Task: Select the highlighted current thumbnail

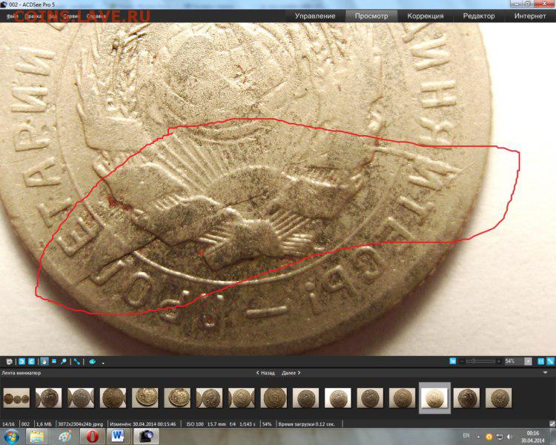Action: point(434,398)
